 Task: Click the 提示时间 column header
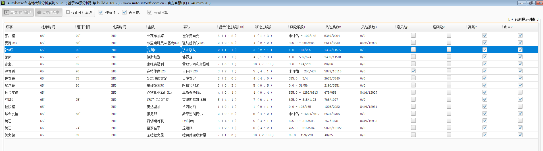48,27
